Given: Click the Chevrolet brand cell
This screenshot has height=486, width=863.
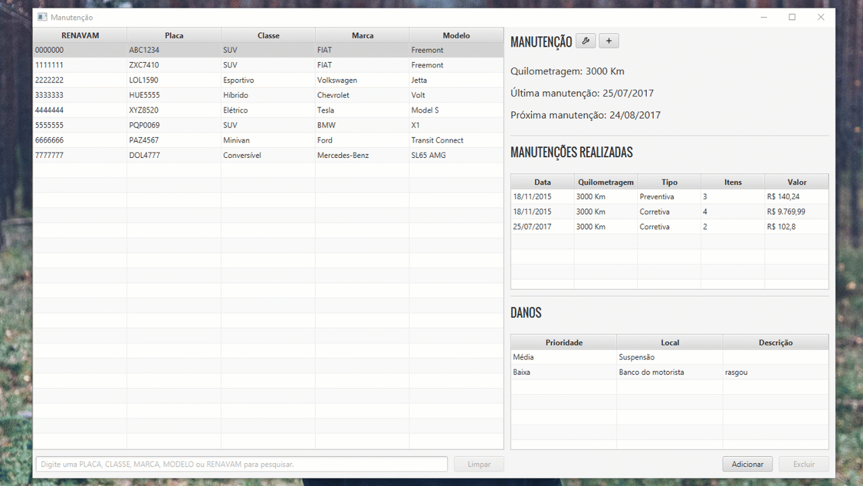Looking at the screenshot, I should [362, 95].
